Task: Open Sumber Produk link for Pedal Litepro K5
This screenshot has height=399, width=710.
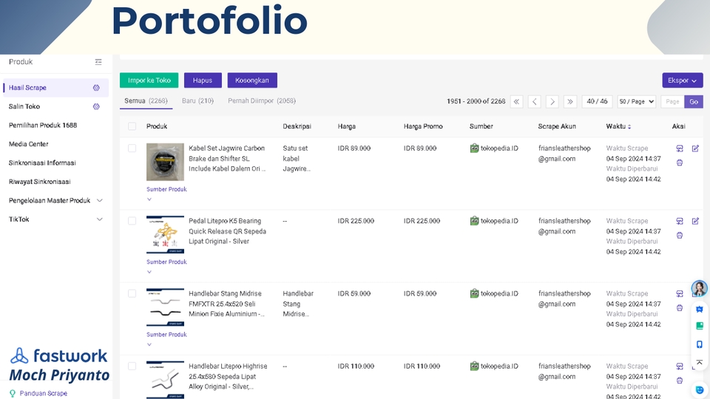Action: point(166,262)
